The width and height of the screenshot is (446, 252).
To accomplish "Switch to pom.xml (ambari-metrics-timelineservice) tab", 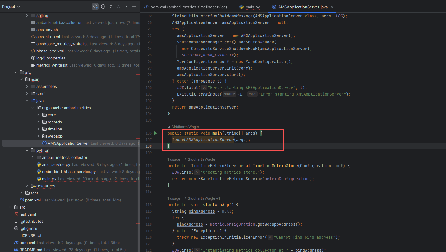I will 186,7.
